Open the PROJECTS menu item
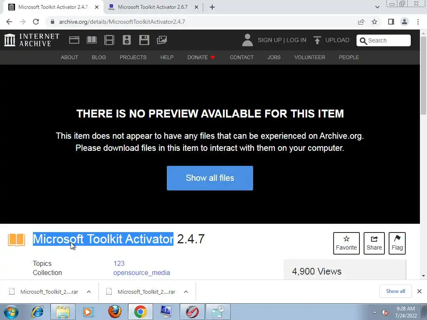Viewport: 427px width, 320px height. 133,57
